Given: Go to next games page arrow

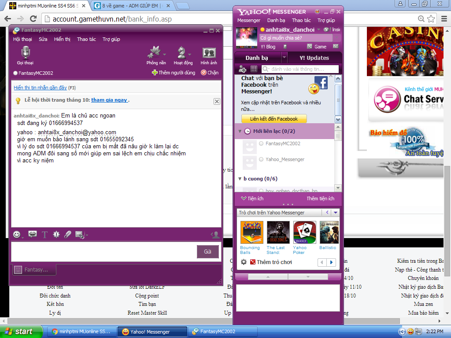Looking at the screenshot, I should coord(331,262).
